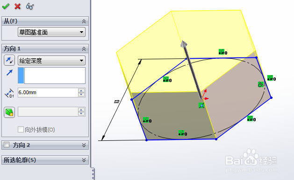Click the sketch origin red arrows
This screenshot has width=294, height=180.
(205, 95)
